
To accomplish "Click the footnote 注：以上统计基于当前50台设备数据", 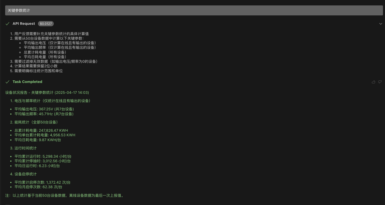I will 64,196.
